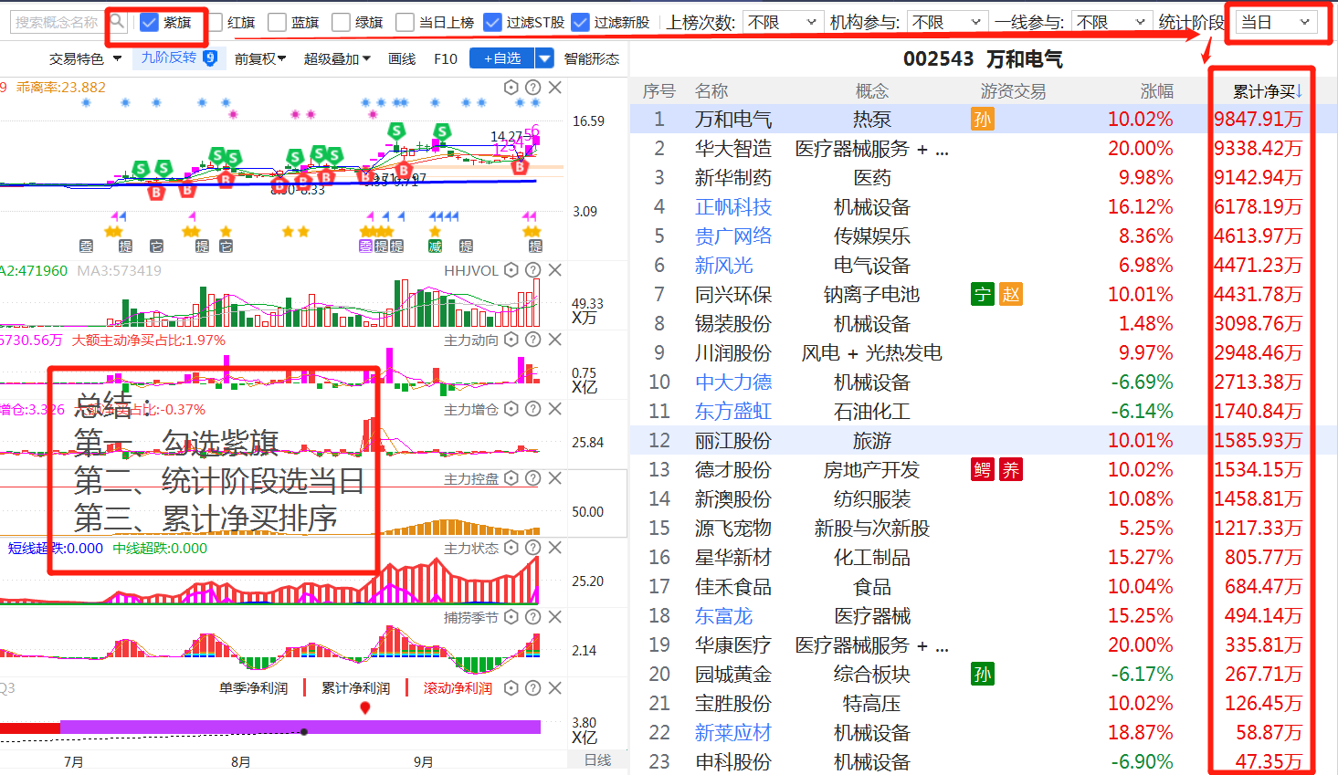Close the 捕捞季节 indicator panel
Image resolution: width=1338 pixels, height=775 pixels.
555,617
